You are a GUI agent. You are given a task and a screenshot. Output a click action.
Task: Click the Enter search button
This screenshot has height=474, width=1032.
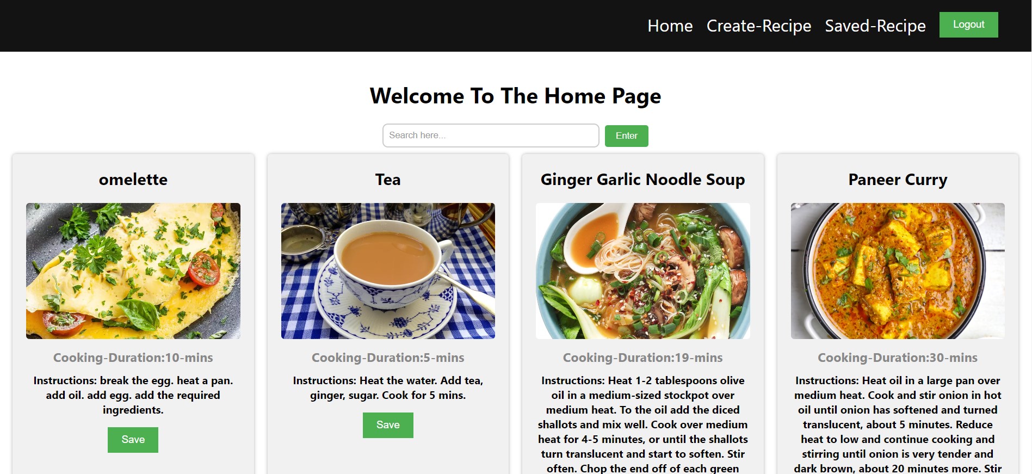coord(626,136)
